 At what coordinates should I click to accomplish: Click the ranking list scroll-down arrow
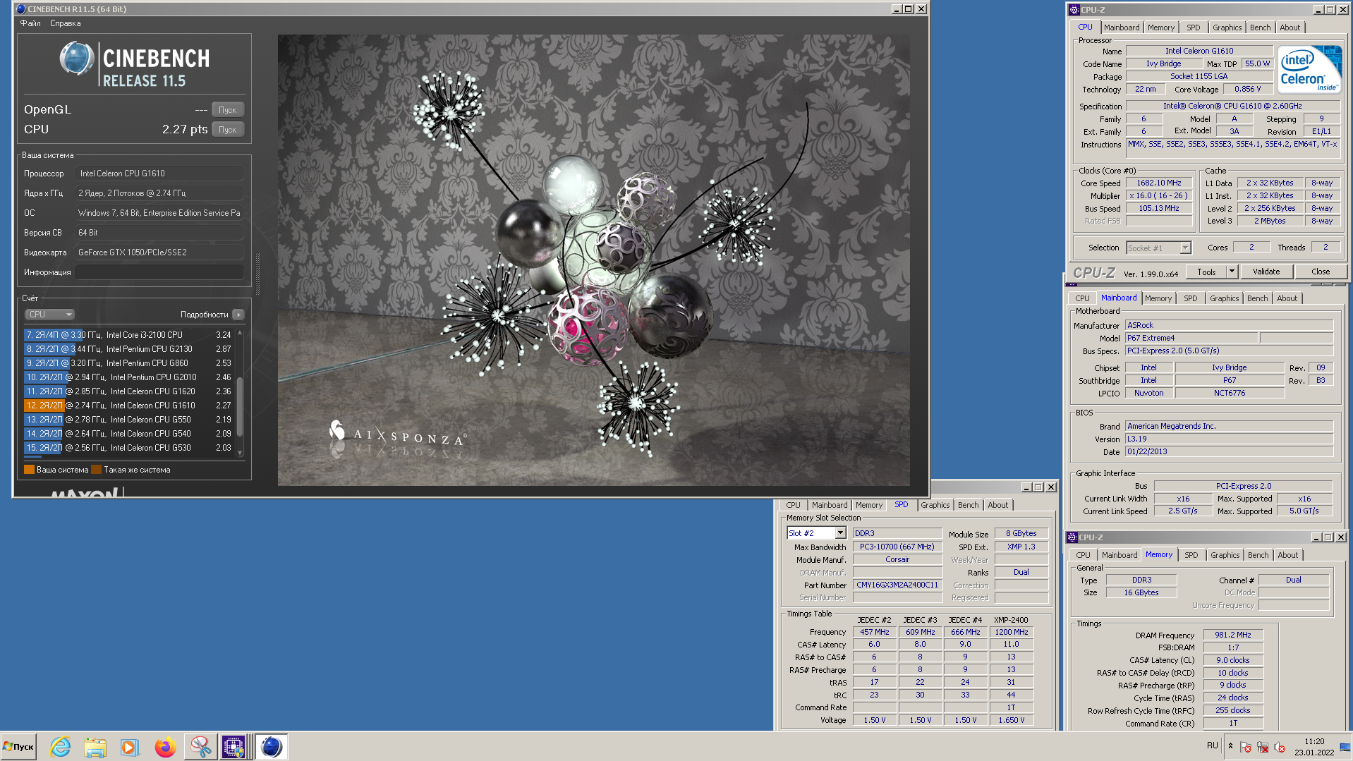pos(240,453)
